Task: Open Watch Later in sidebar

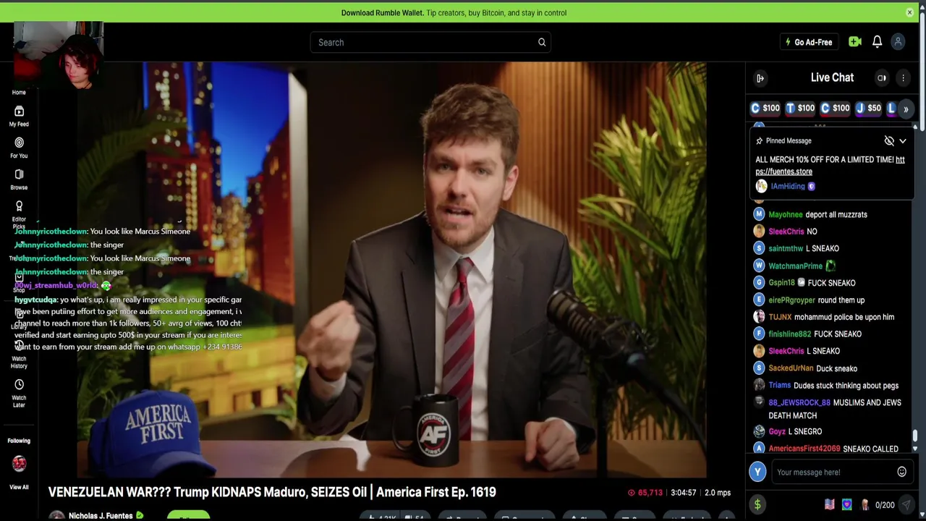Action: point(19,393)
